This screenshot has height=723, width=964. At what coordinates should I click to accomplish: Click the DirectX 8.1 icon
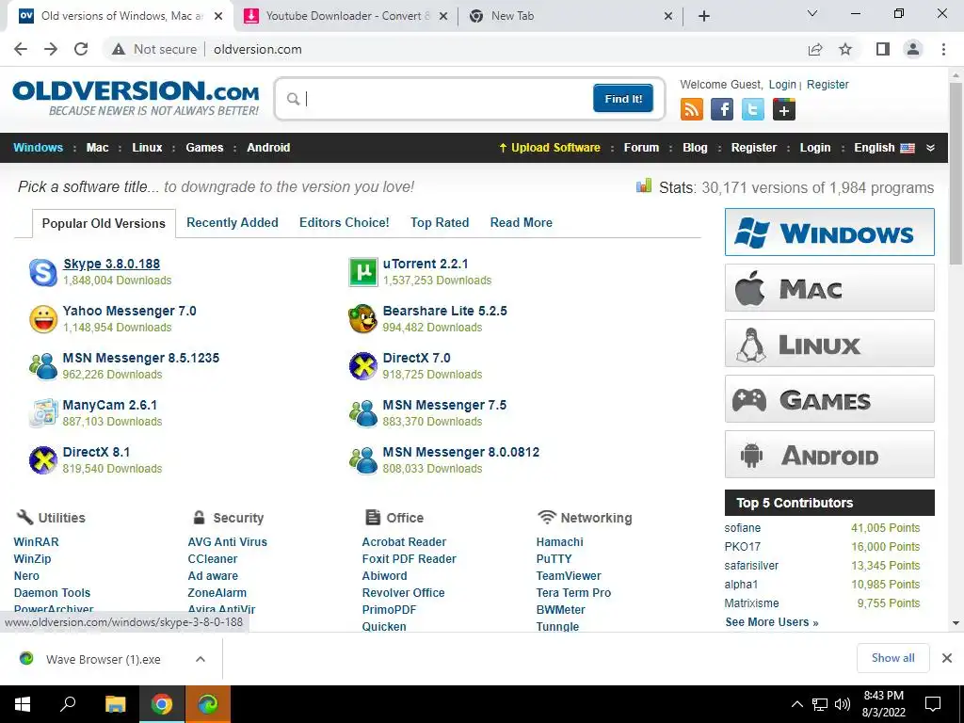click(x=43, y=460)
